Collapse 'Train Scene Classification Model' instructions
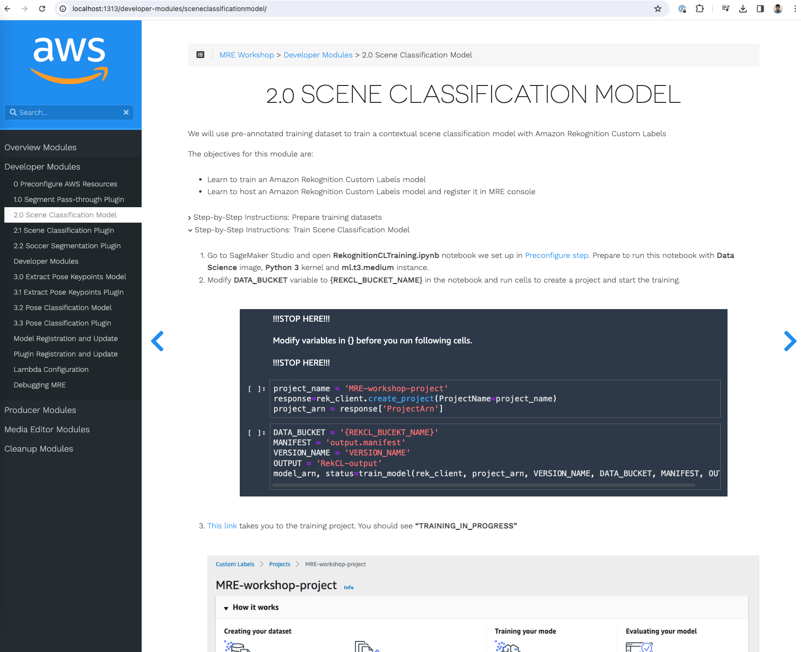The image size is (801, 652). [299, 230]
